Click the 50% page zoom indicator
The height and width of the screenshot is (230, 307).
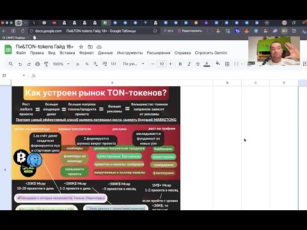(168, 31)
